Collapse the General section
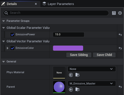 tap(4, 62)
